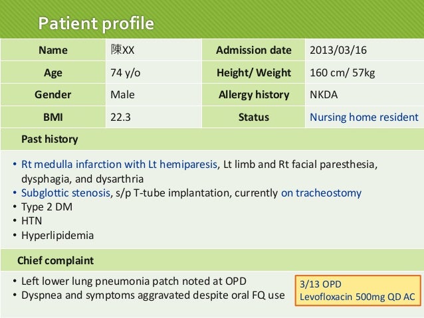Select the BMI value 22.3
The height and width of the screenshot is (318, 424).
point(120,118)
